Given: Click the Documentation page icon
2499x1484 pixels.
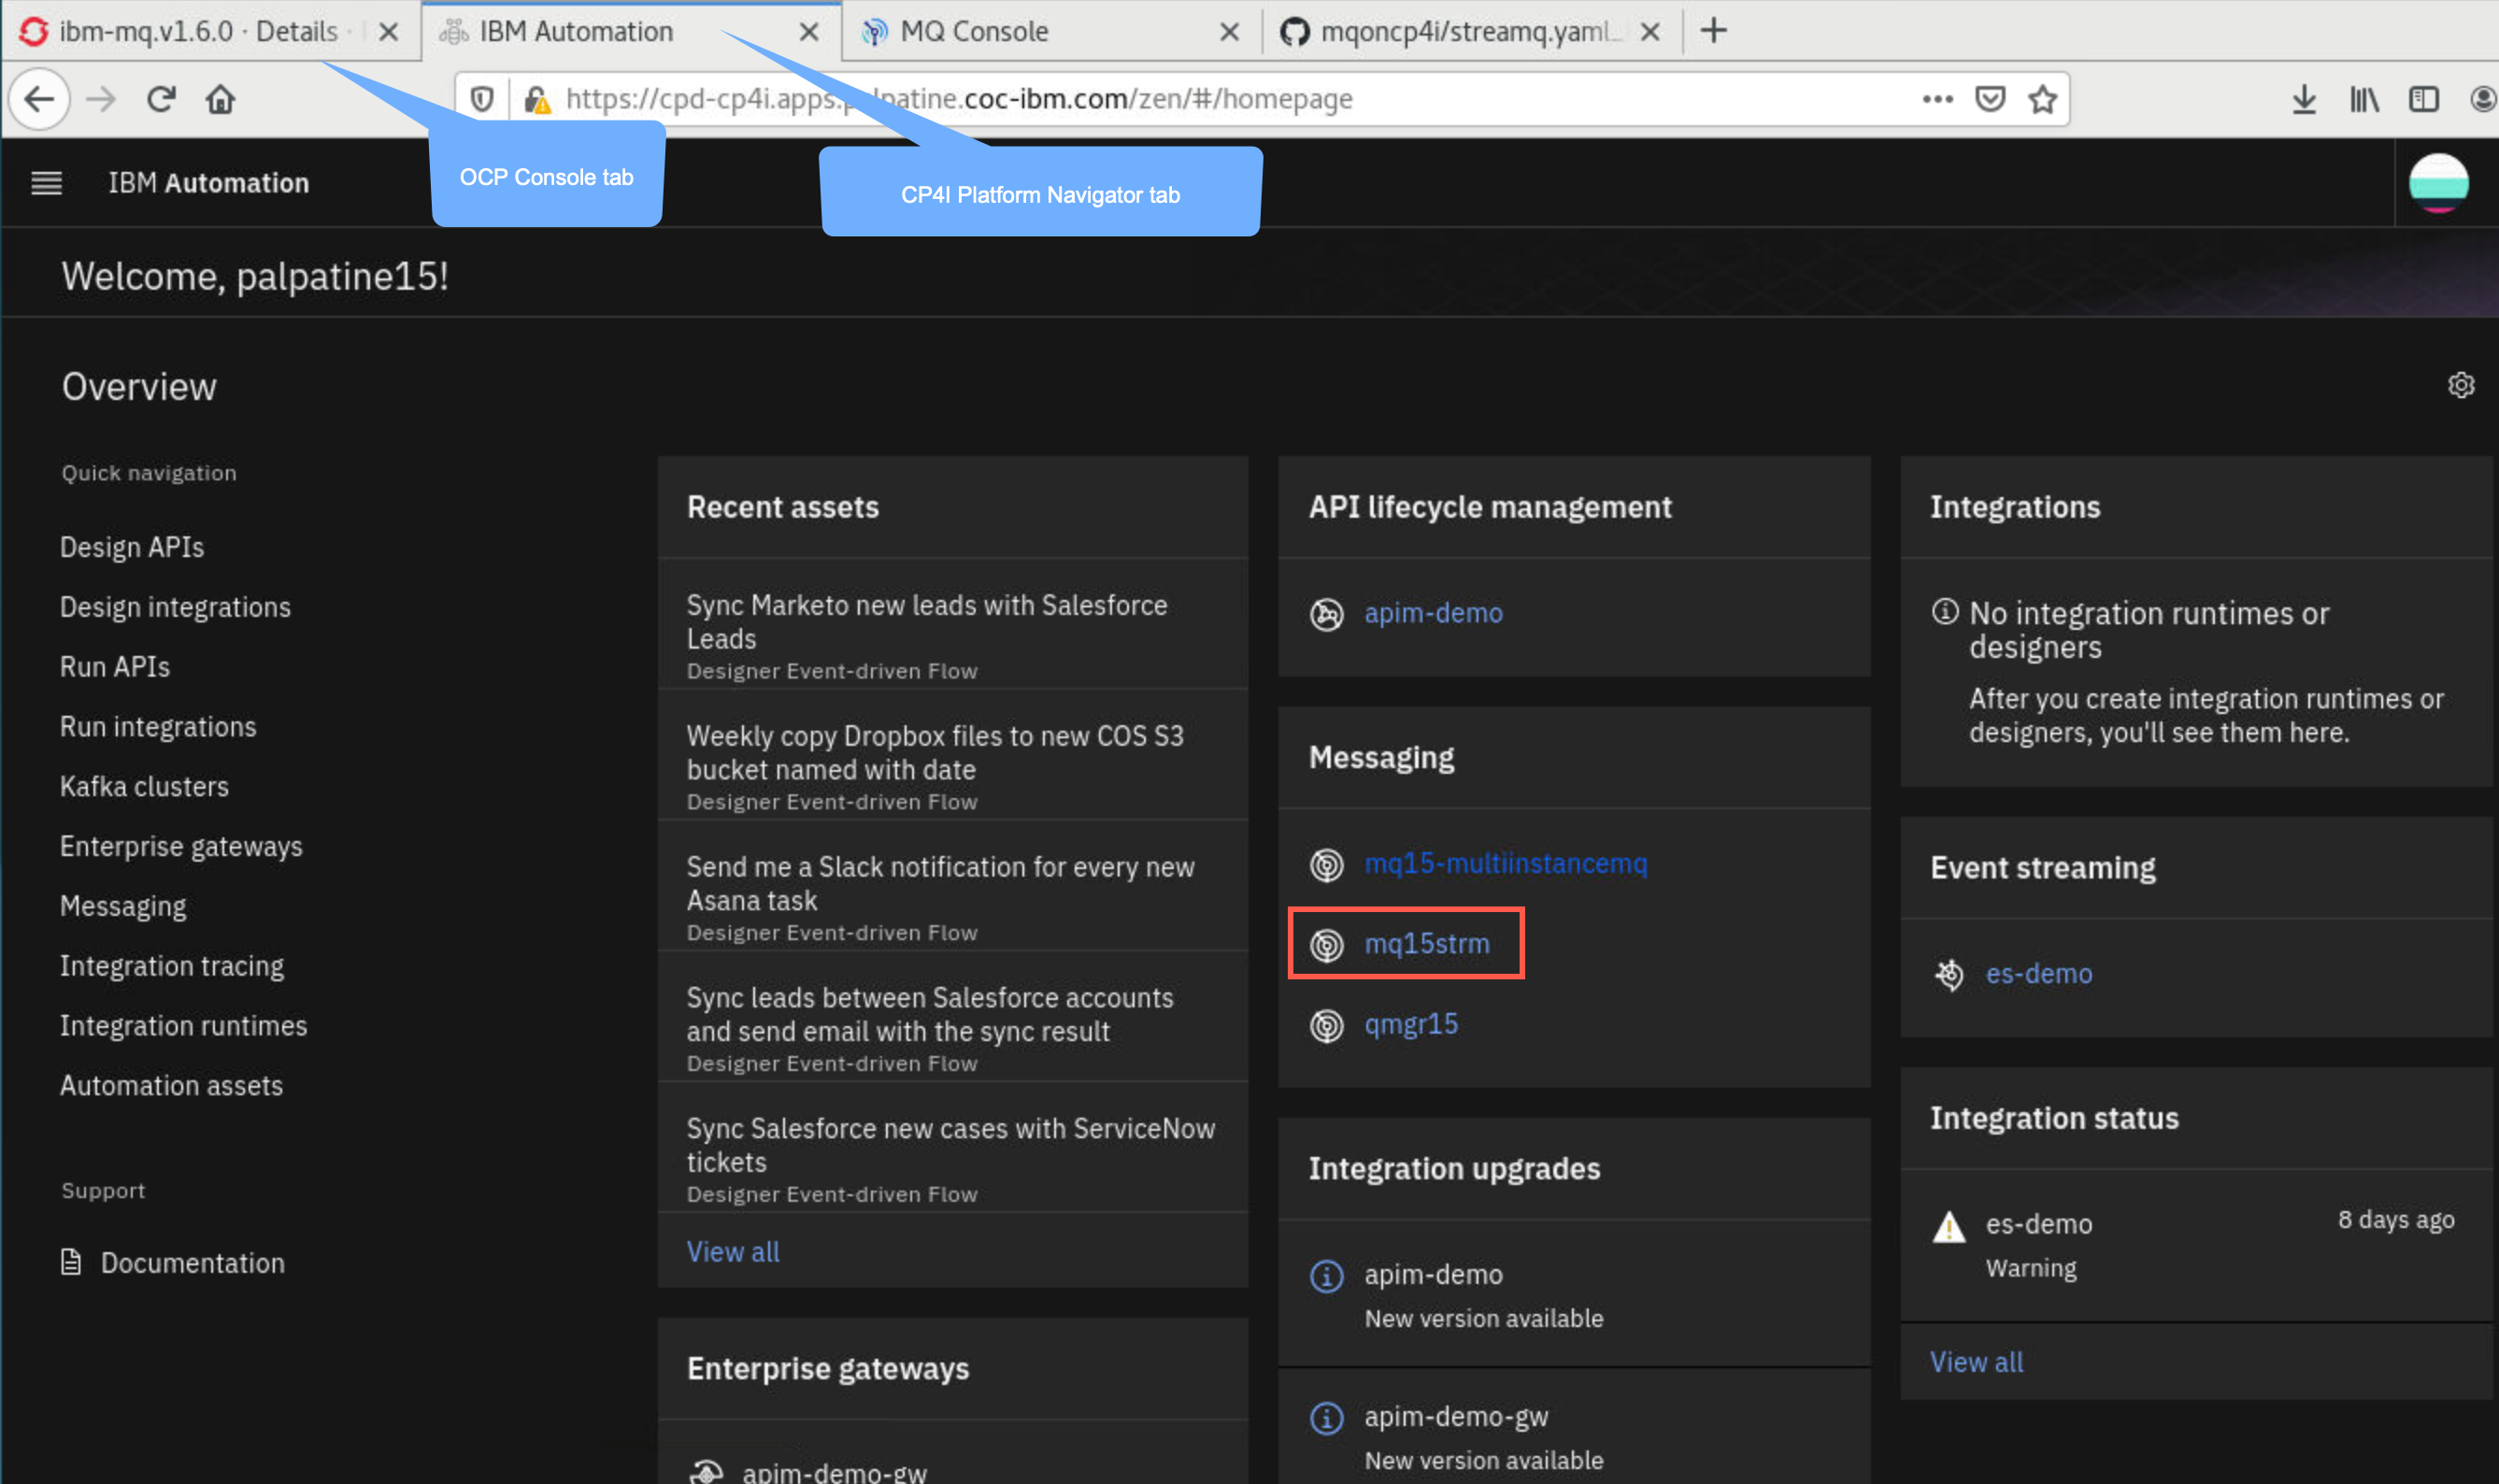Looking at the screenshot, I should click(71, 1262).
